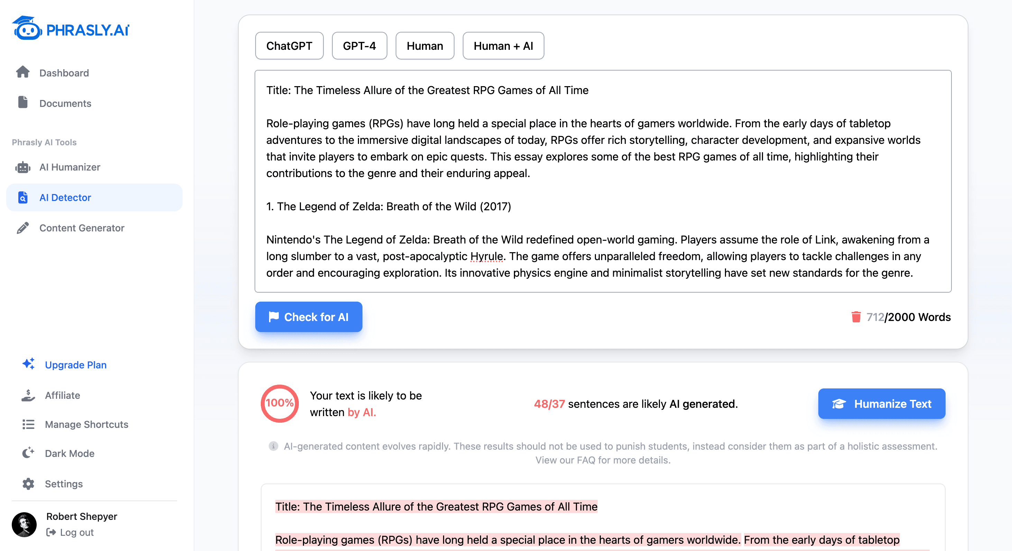Delete text with the red trash icon

pos(856,317)
